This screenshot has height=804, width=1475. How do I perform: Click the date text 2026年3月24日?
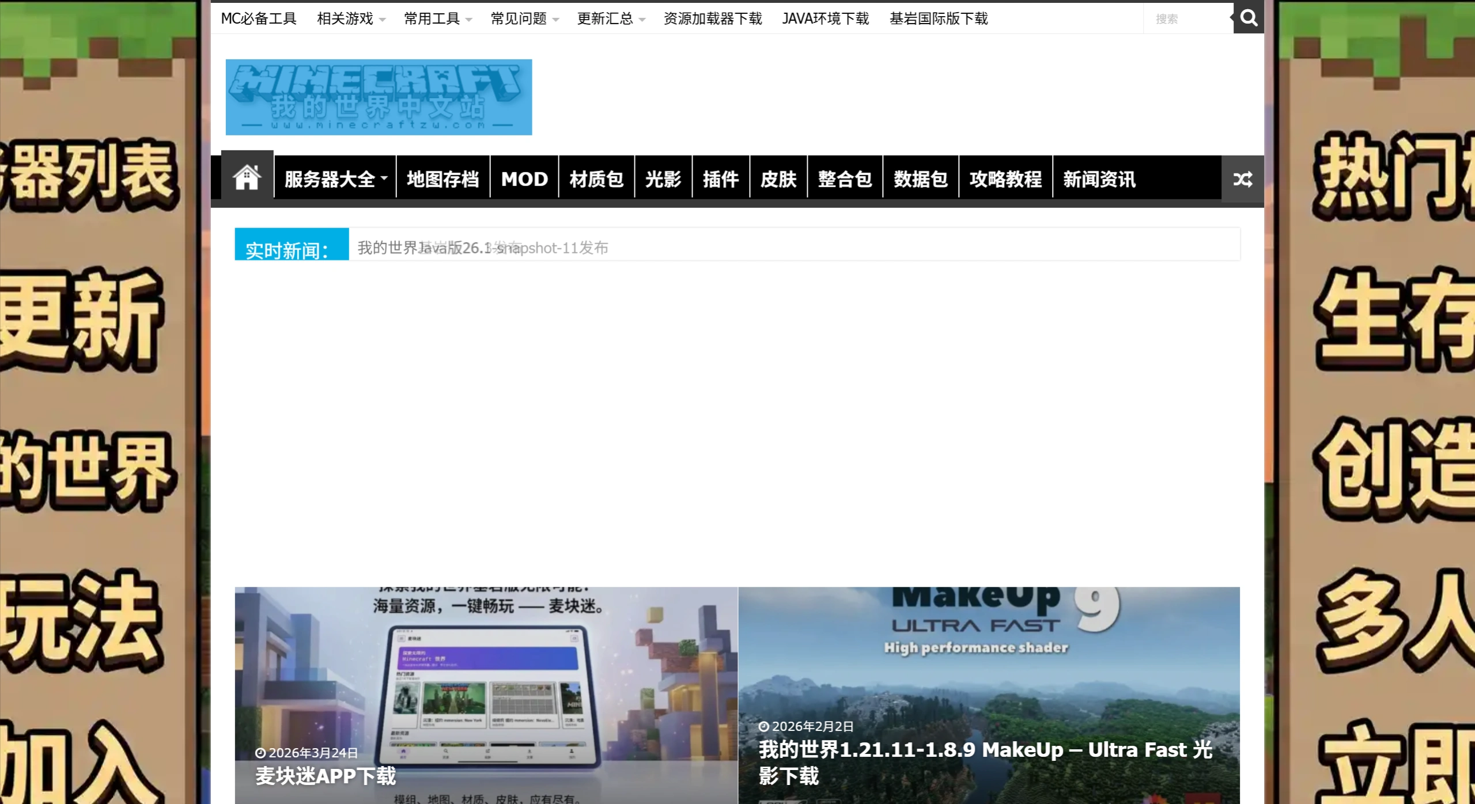click(313, 753)
